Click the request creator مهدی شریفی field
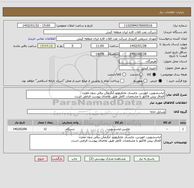This screenshot has width=194, height=188. (107, 38)
